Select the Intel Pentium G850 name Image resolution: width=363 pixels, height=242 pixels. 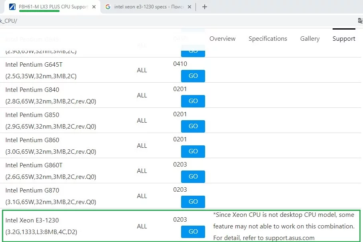click(32, 115)
